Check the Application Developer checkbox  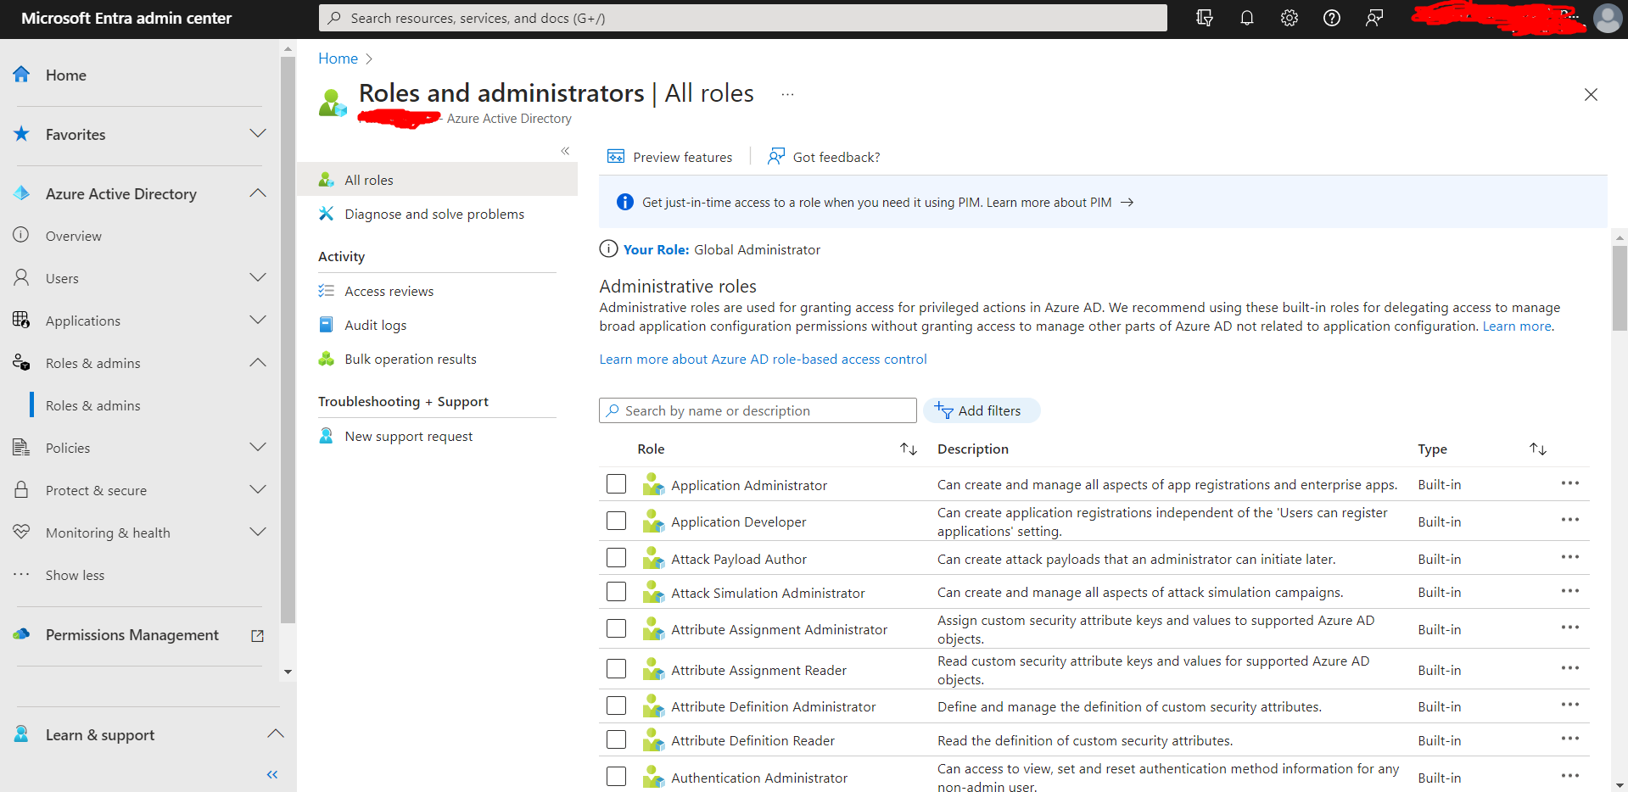point(617,521)
